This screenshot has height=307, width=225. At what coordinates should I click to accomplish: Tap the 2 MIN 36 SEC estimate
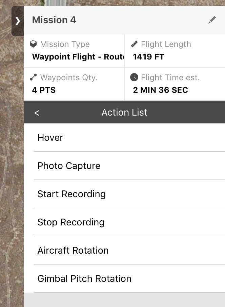point(160,90)
